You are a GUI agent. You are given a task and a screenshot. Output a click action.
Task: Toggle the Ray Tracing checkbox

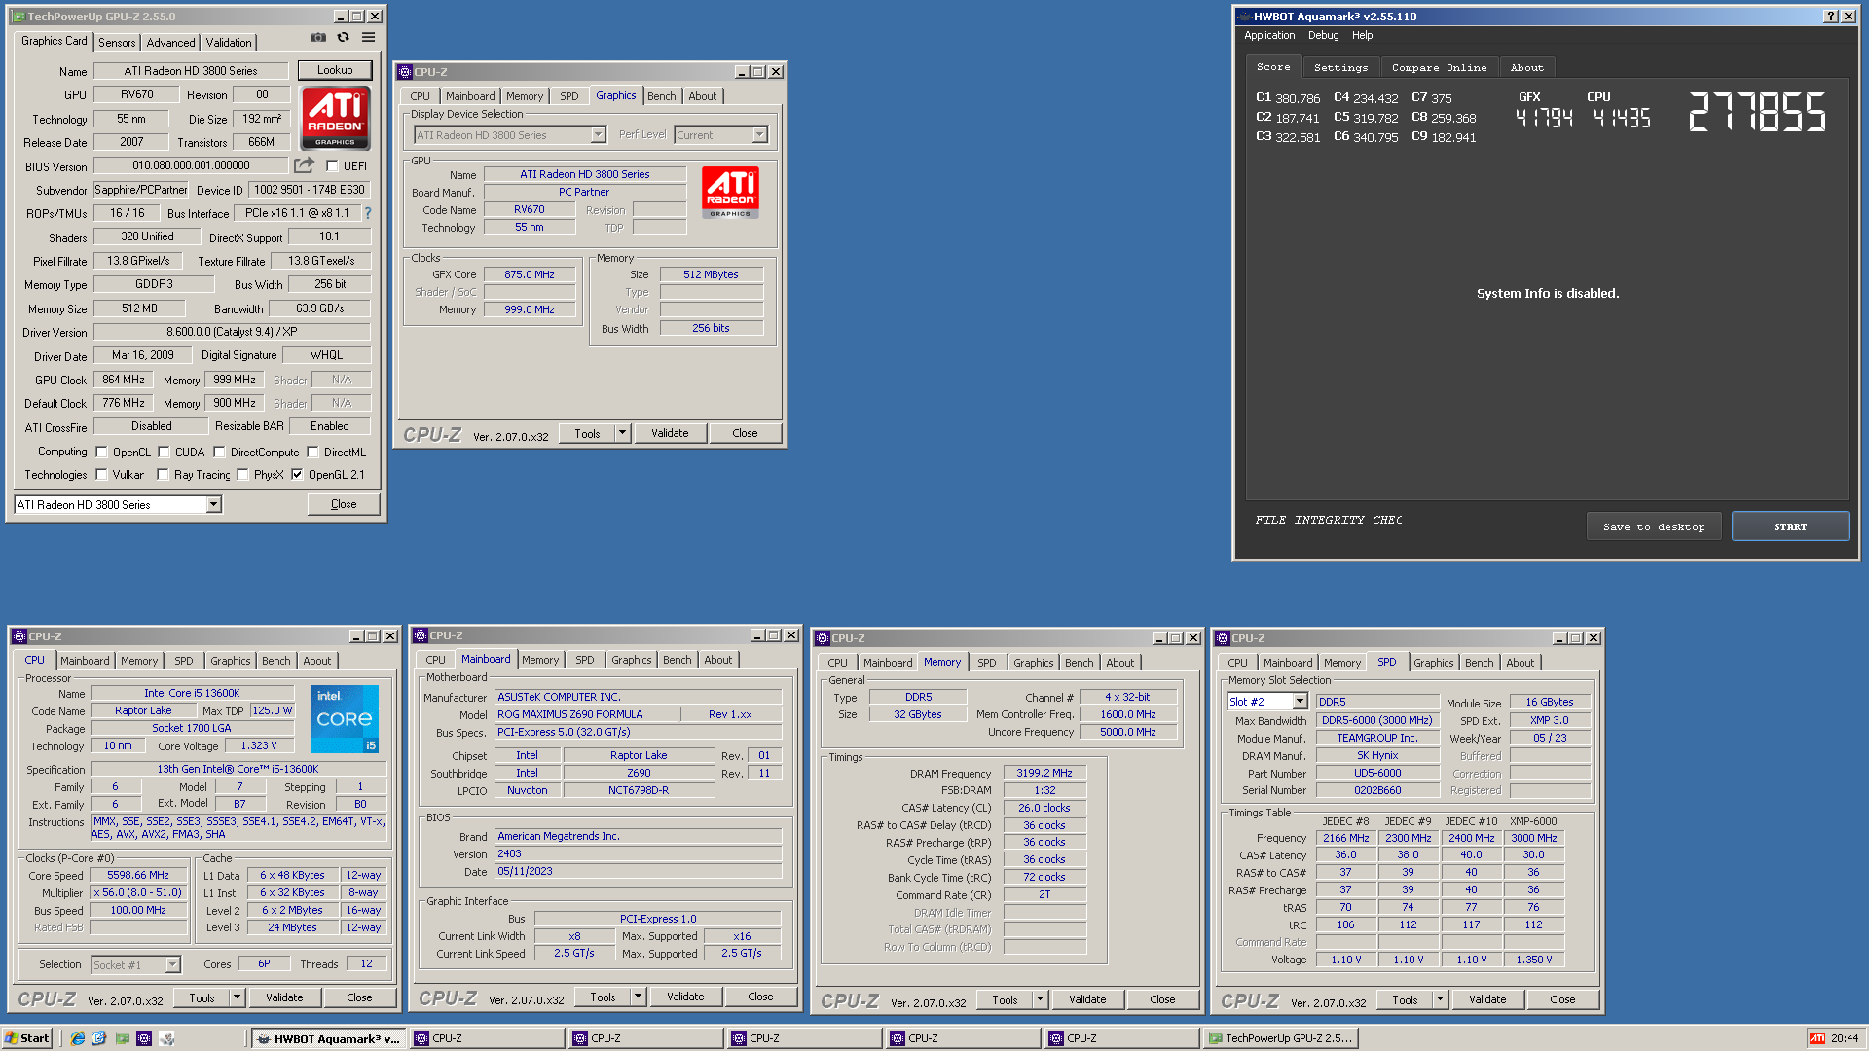point(164,475)
